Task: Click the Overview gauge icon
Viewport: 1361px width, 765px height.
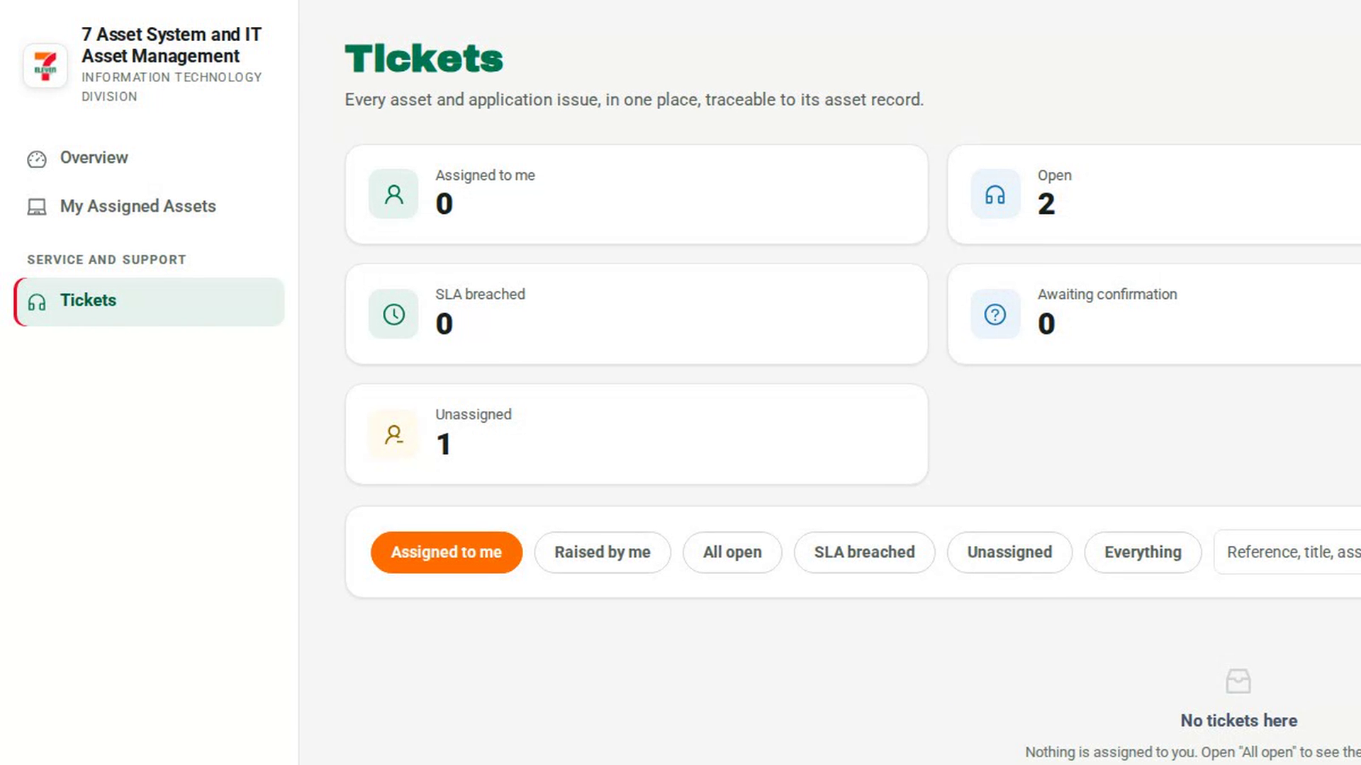Action: tap(37, 159)
